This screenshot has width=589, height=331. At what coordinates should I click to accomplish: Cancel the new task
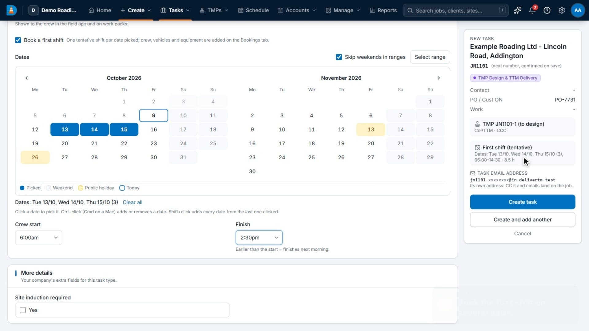pyautogui.click(x=522, y=234)
